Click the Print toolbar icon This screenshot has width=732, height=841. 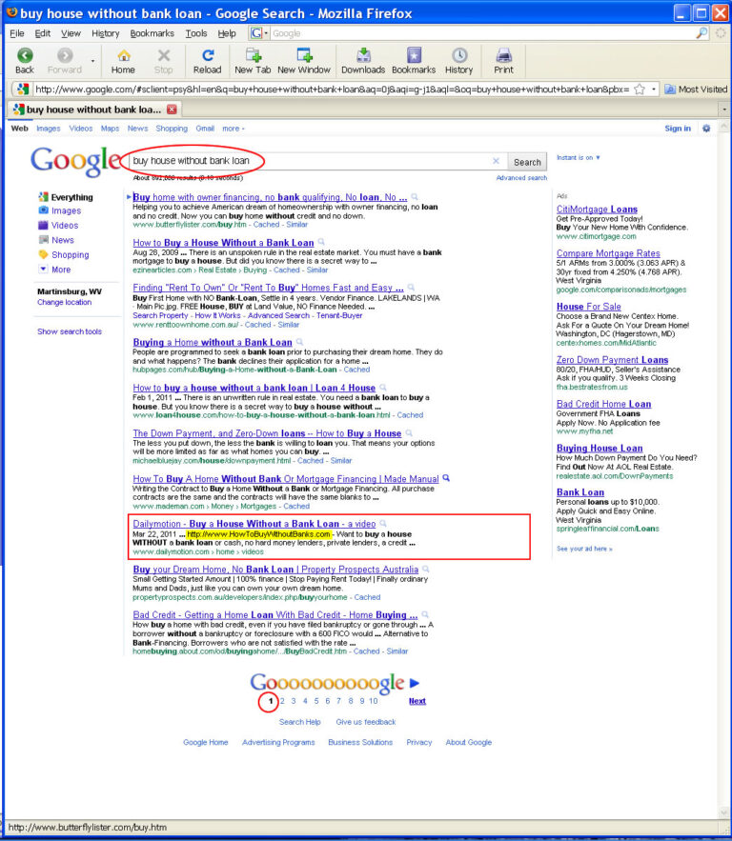coord(503,56)
